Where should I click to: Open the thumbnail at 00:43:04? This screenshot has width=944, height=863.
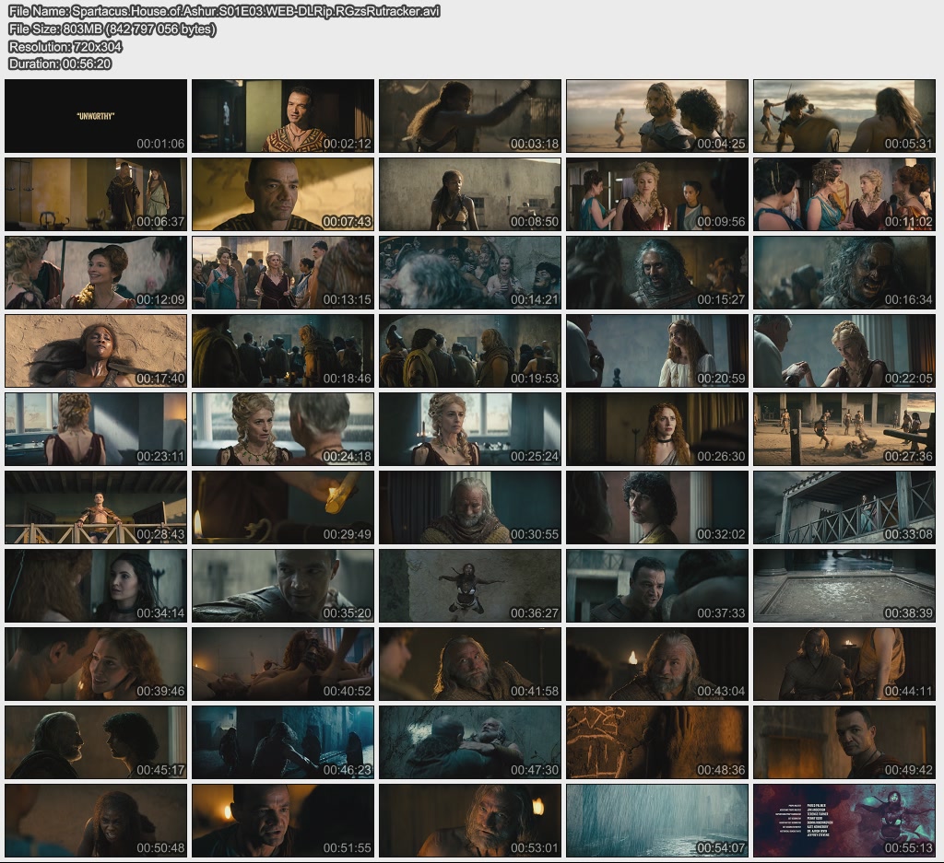[657, 664]
